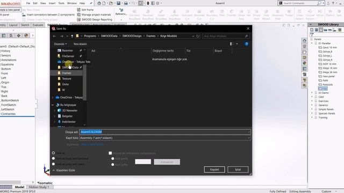Viewport: 344px width, 193px height.
Task: Switch to Sketch tab
Action: (25, 25)
